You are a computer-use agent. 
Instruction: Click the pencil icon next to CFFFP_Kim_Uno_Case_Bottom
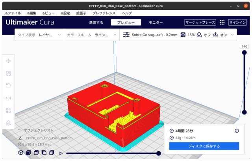point(20,138)
